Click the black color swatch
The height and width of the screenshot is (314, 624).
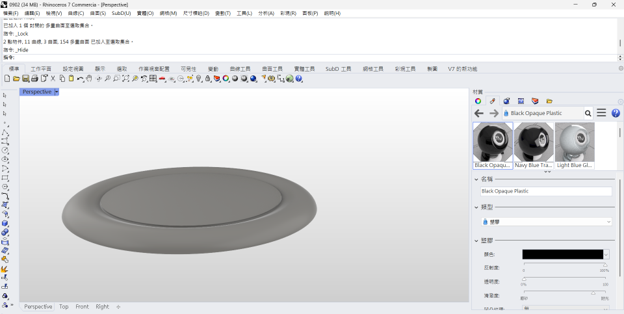tap(562, 254)
